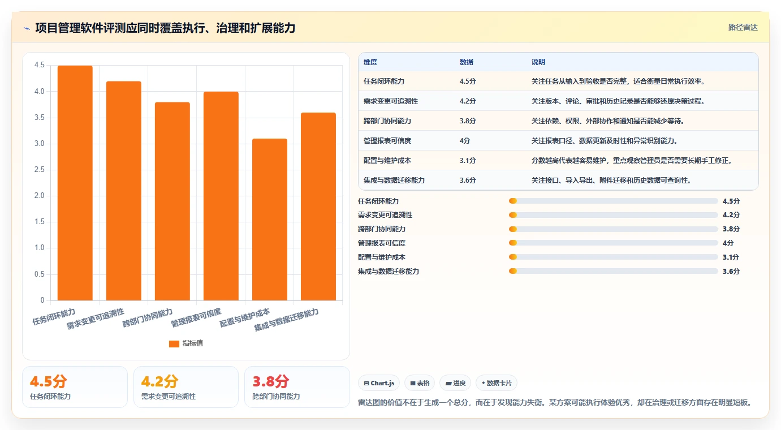Click the 集成与数据迁移能力 progress bar
Screen dimensions: 781x430
pyautogui.click(x=614, y=272)
